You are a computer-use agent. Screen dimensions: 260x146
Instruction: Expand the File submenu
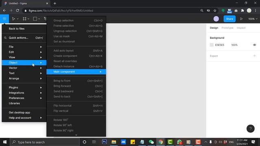[24, 47]
